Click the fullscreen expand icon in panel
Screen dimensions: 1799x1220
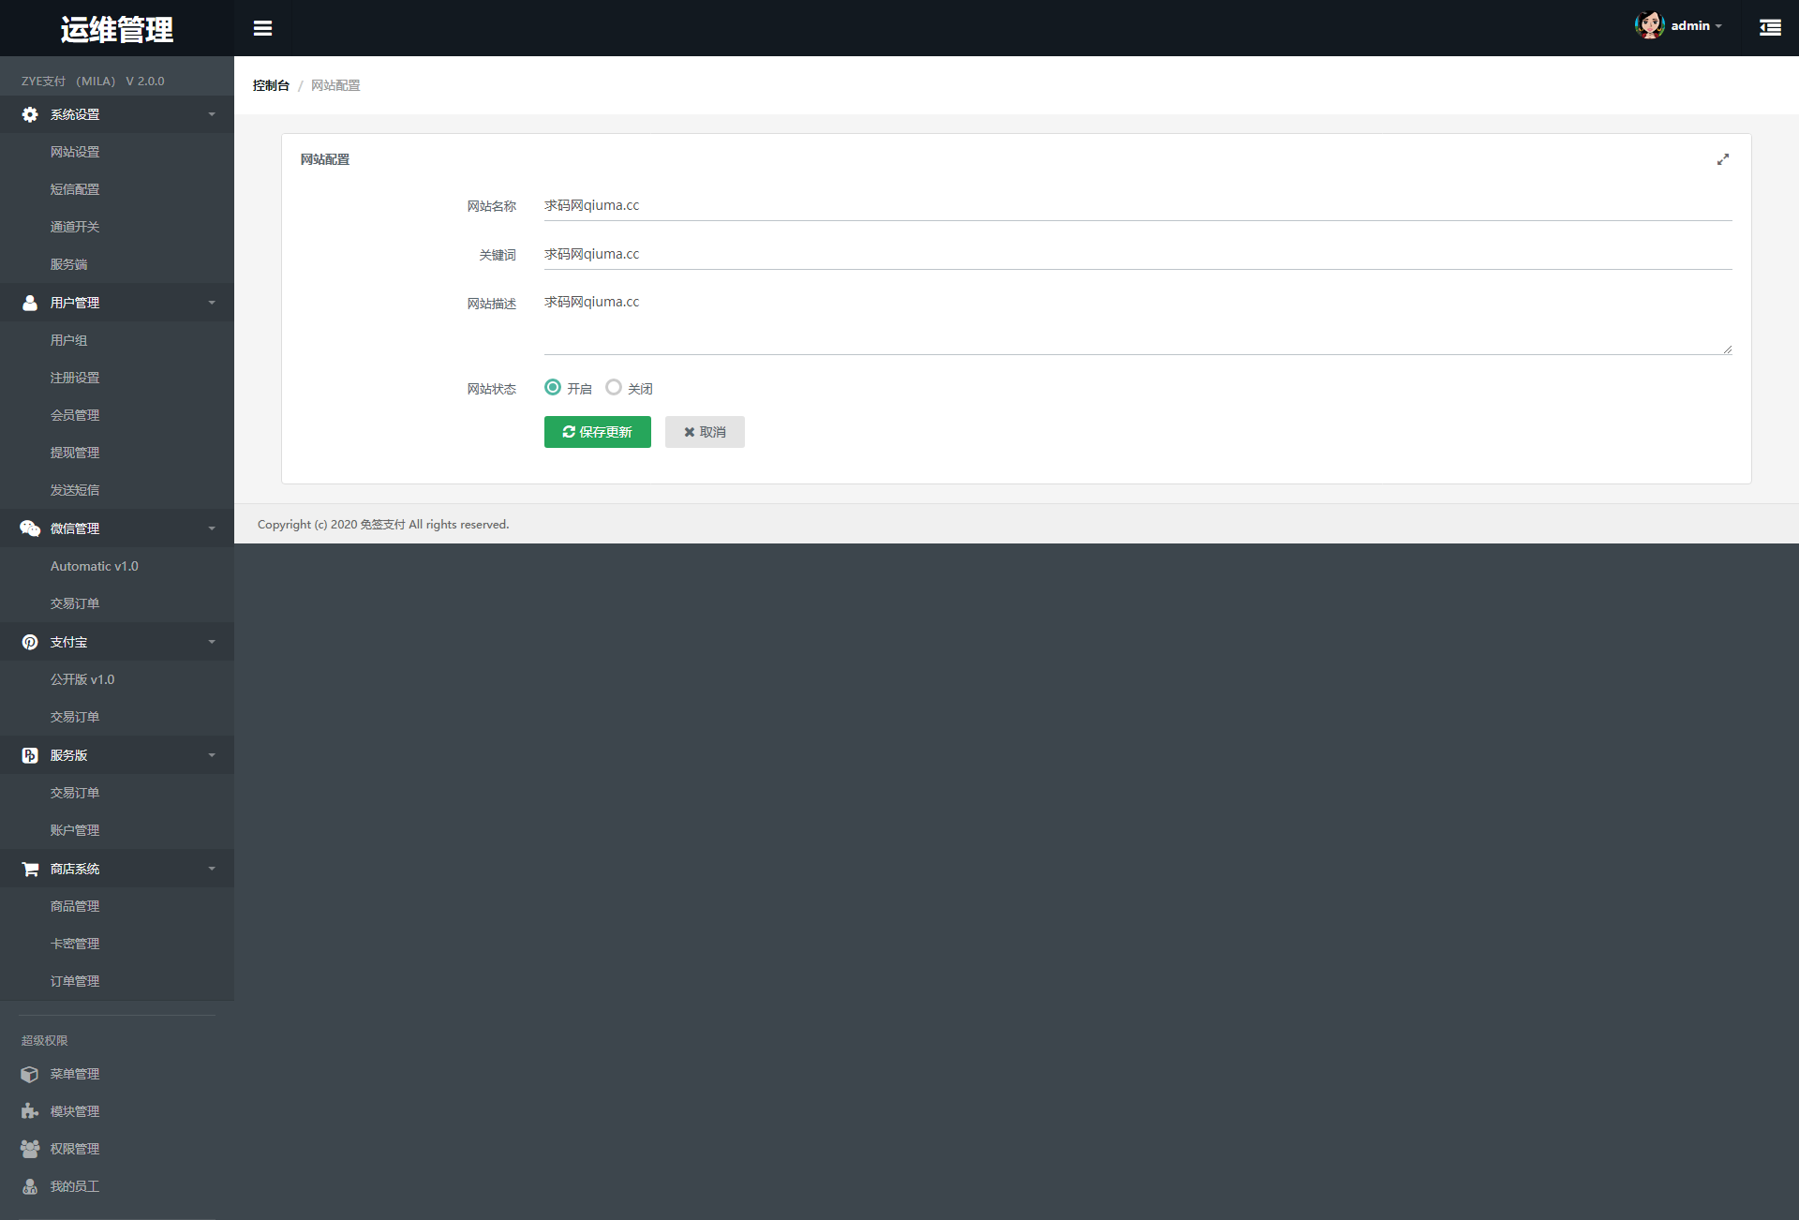(1722, 159)
